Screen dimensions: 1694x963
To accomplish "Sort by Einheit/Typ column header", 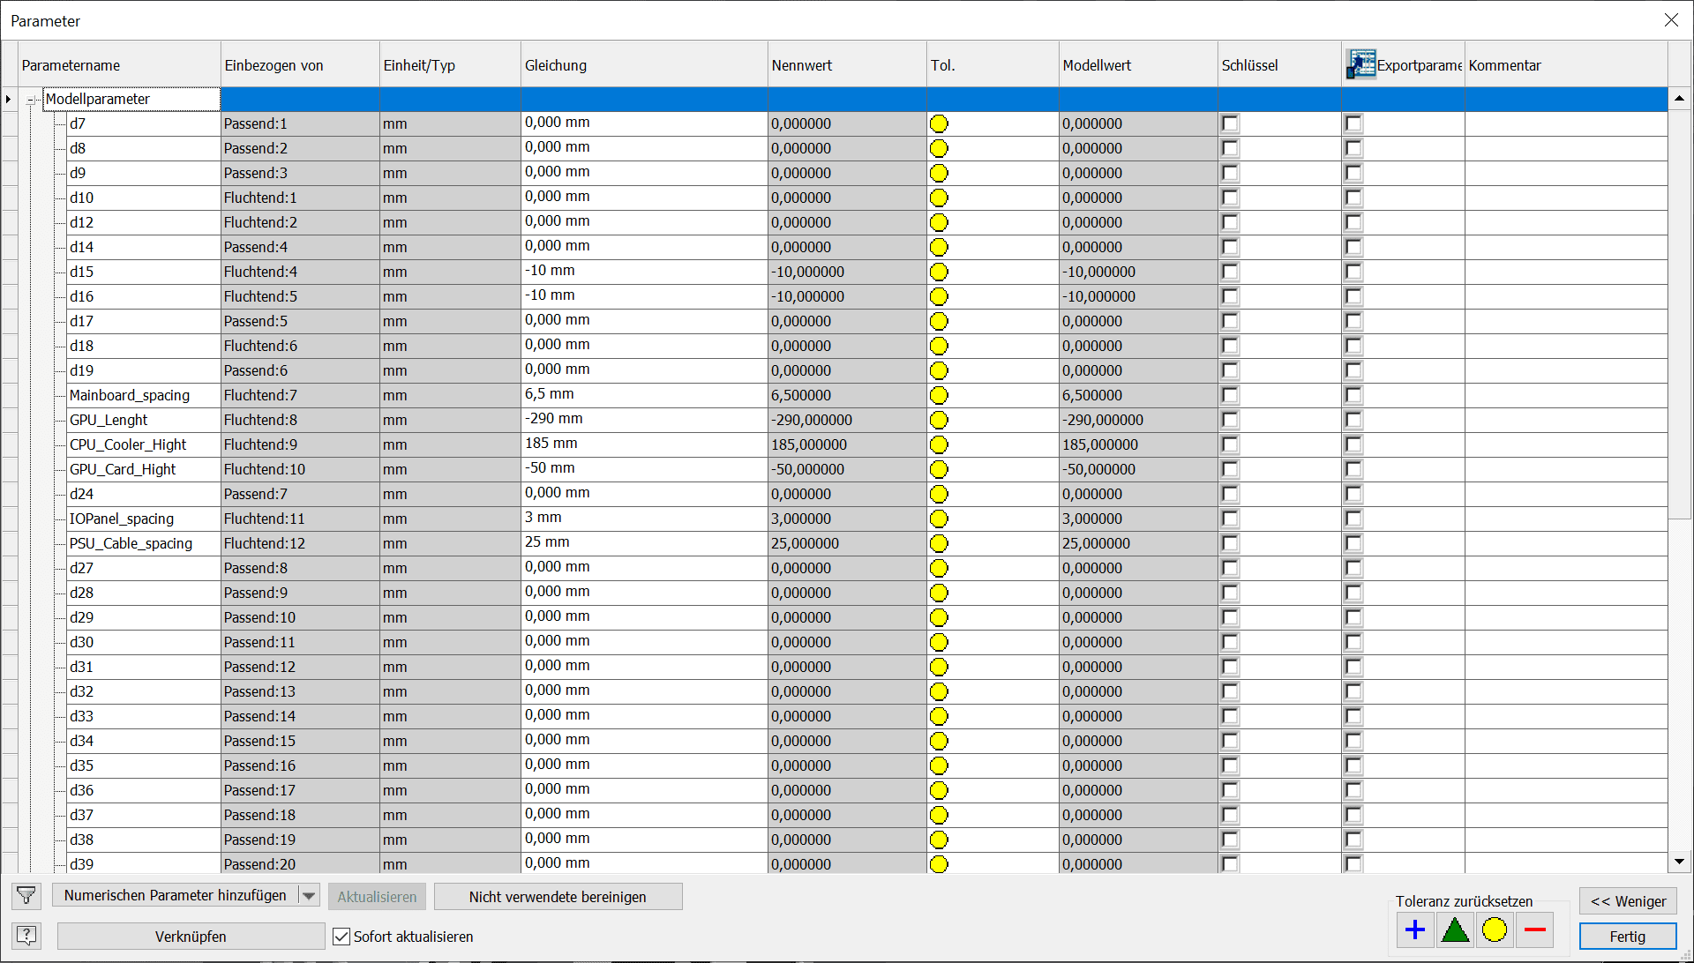I will pos(450,65).
